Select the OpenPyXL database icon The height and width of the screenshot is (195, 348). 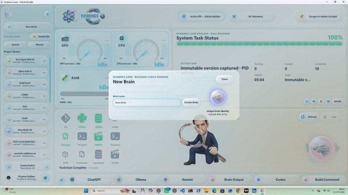(x=98, y=154)
